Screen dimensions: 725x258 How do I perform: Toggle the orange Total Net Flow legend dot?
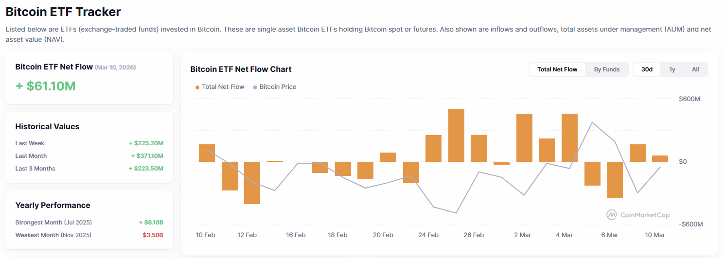point(197,87)
